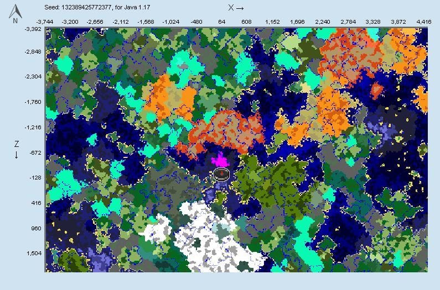Click the 608 tick on X axis
440x290 pixels.
tap(247, 22)
